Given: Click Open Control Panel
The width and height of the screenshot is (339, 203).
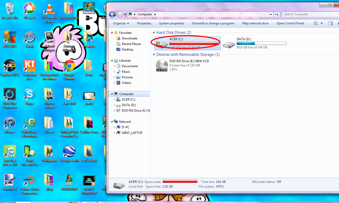Looking at the screenshot, I should click(x=290, y=23).
